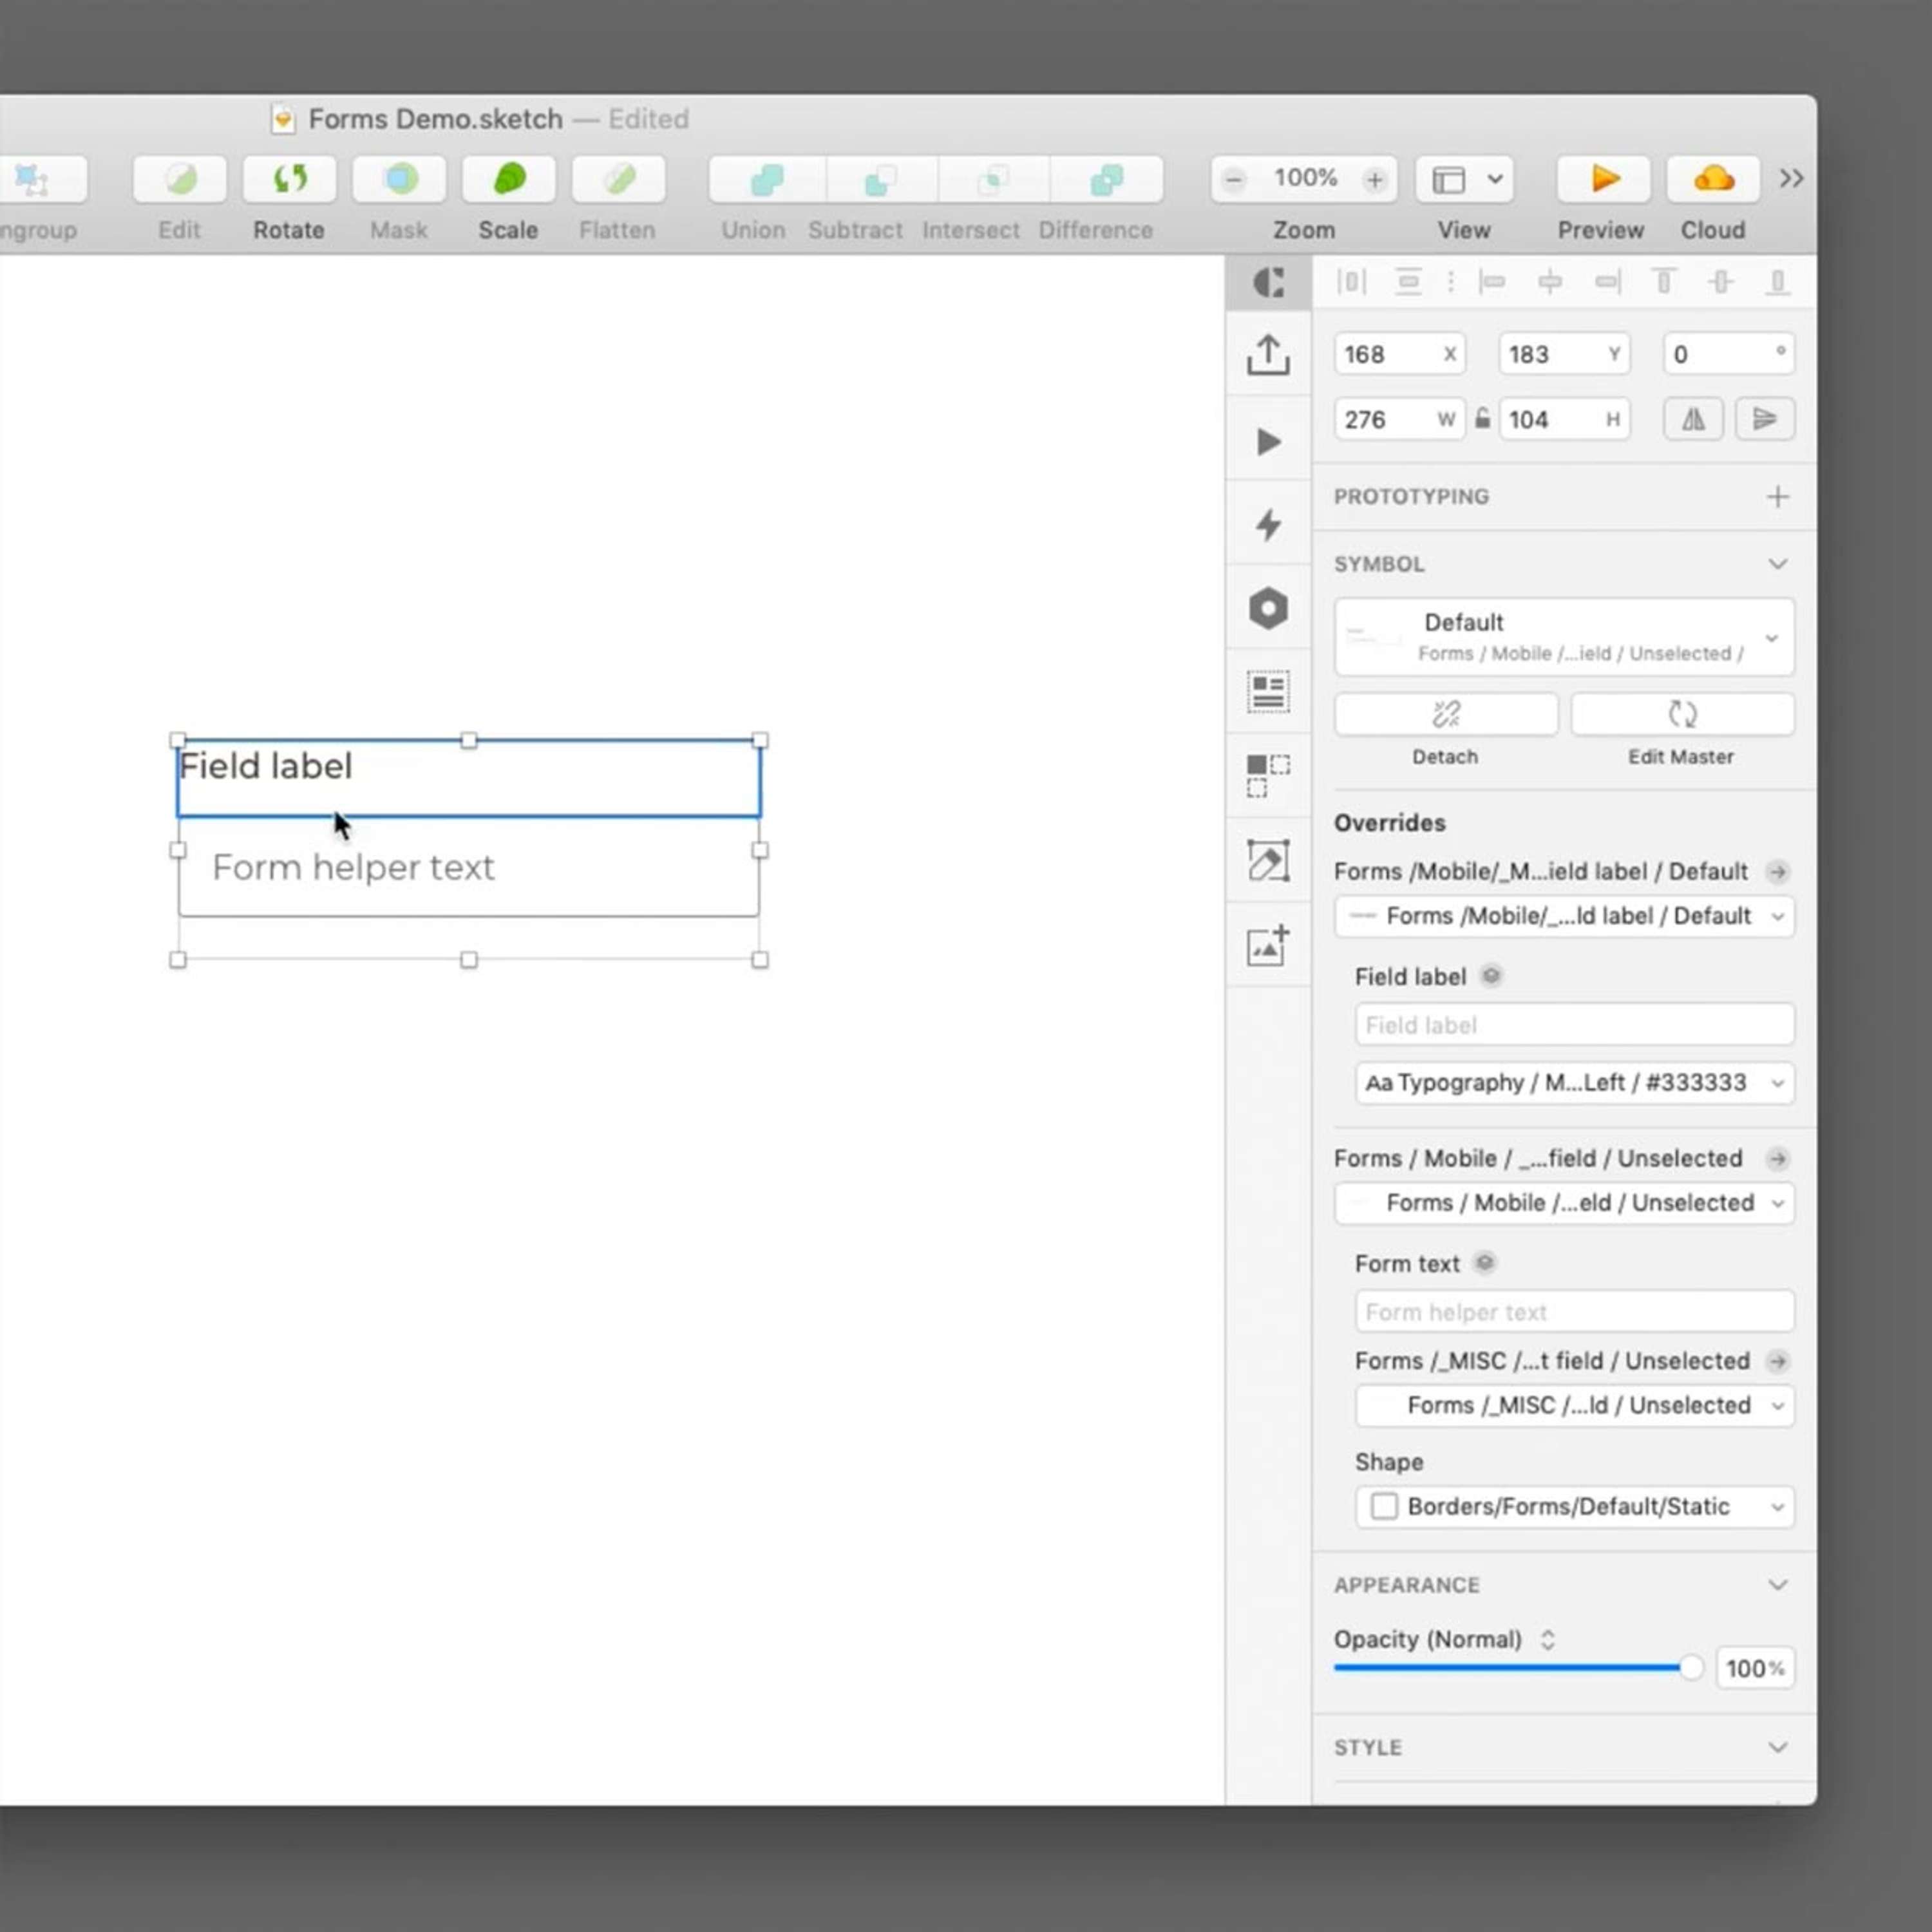Show more toolbar items with the overflow arrows

click(1791, 179)
